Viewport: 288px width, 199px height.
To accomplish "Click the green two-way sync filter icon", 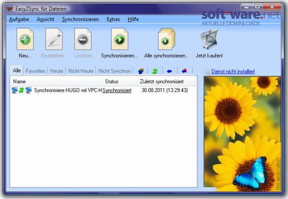I will [x=155, y=71].
